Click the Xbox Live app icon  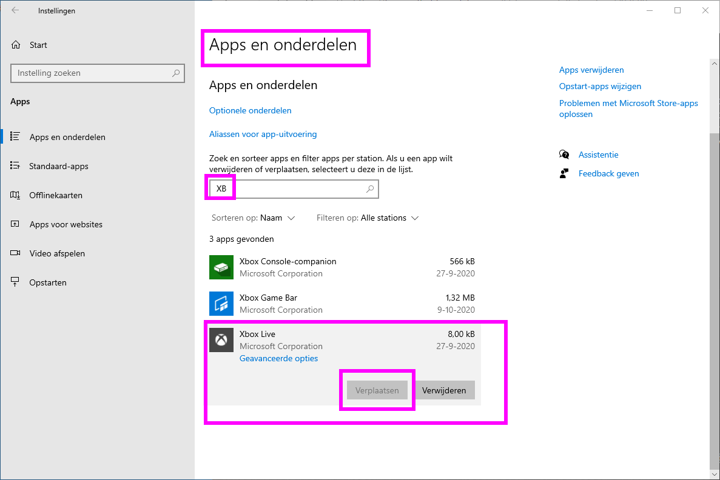click(221, 340)
